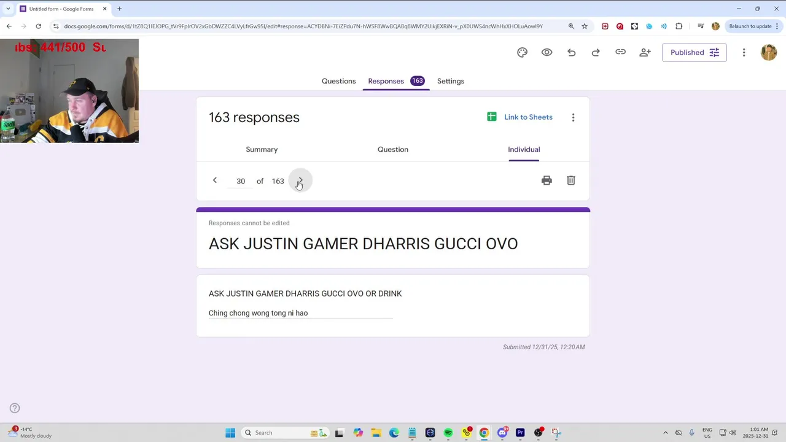Open a new Chrome tab
The width and height of the screenshot is (786, 442).
(119, 9)
